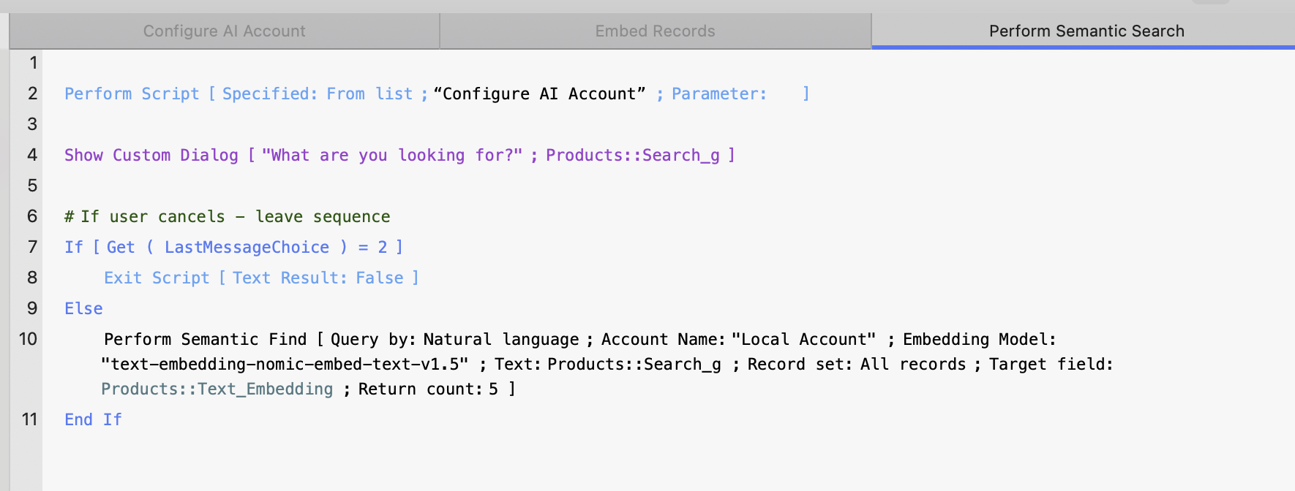Click line number 5 in the gutter
The image size is (1295, 491).
pyautogui.click(x=32, y=186)
